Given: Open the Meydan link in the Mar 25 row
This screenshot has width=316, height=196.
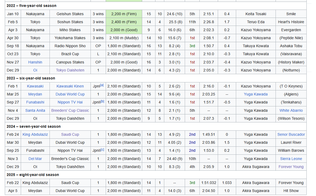Looking at the screenshot, I should (35, 94).
